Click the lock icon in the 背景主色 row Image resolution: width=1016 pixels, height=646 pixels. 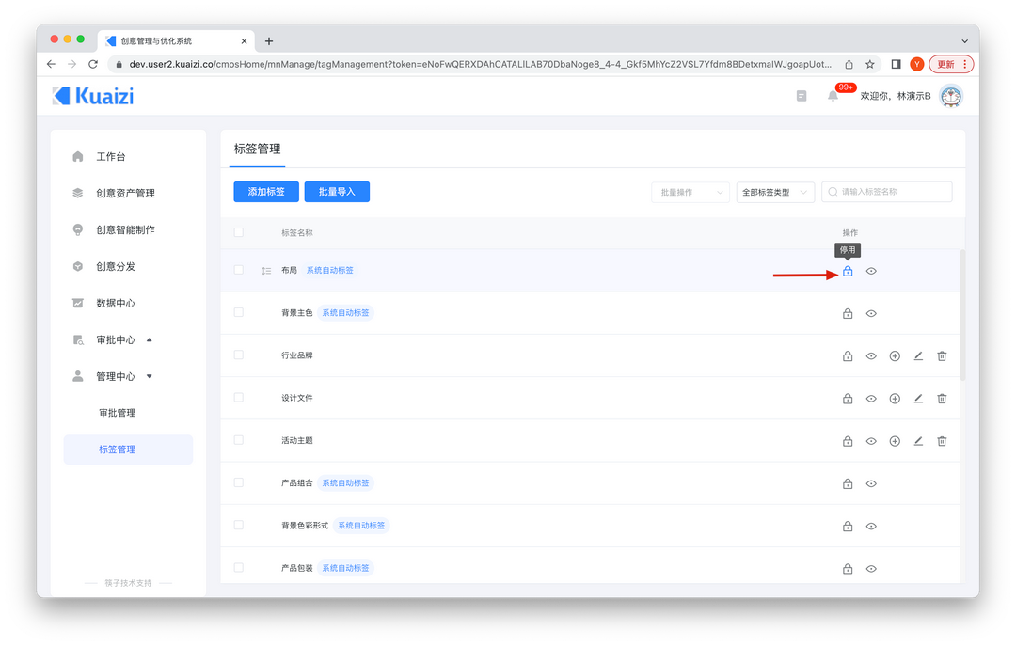click(848, 314)
